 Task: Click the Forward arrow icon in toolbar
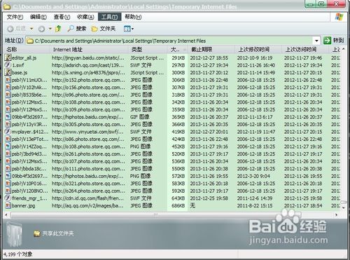[x=41, y=29]
